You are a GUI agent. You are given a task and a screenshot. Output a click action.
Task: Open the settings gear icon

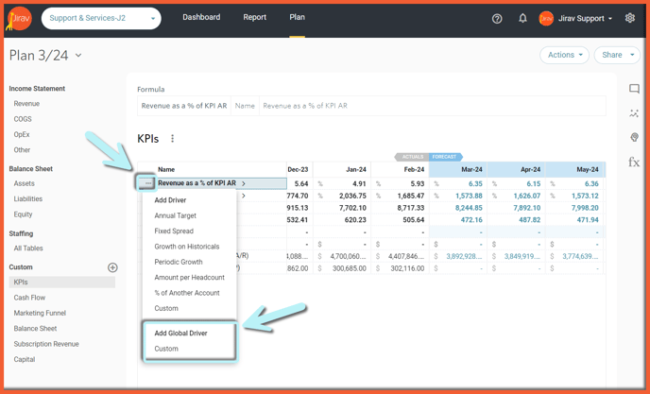(x=629, y=18)
